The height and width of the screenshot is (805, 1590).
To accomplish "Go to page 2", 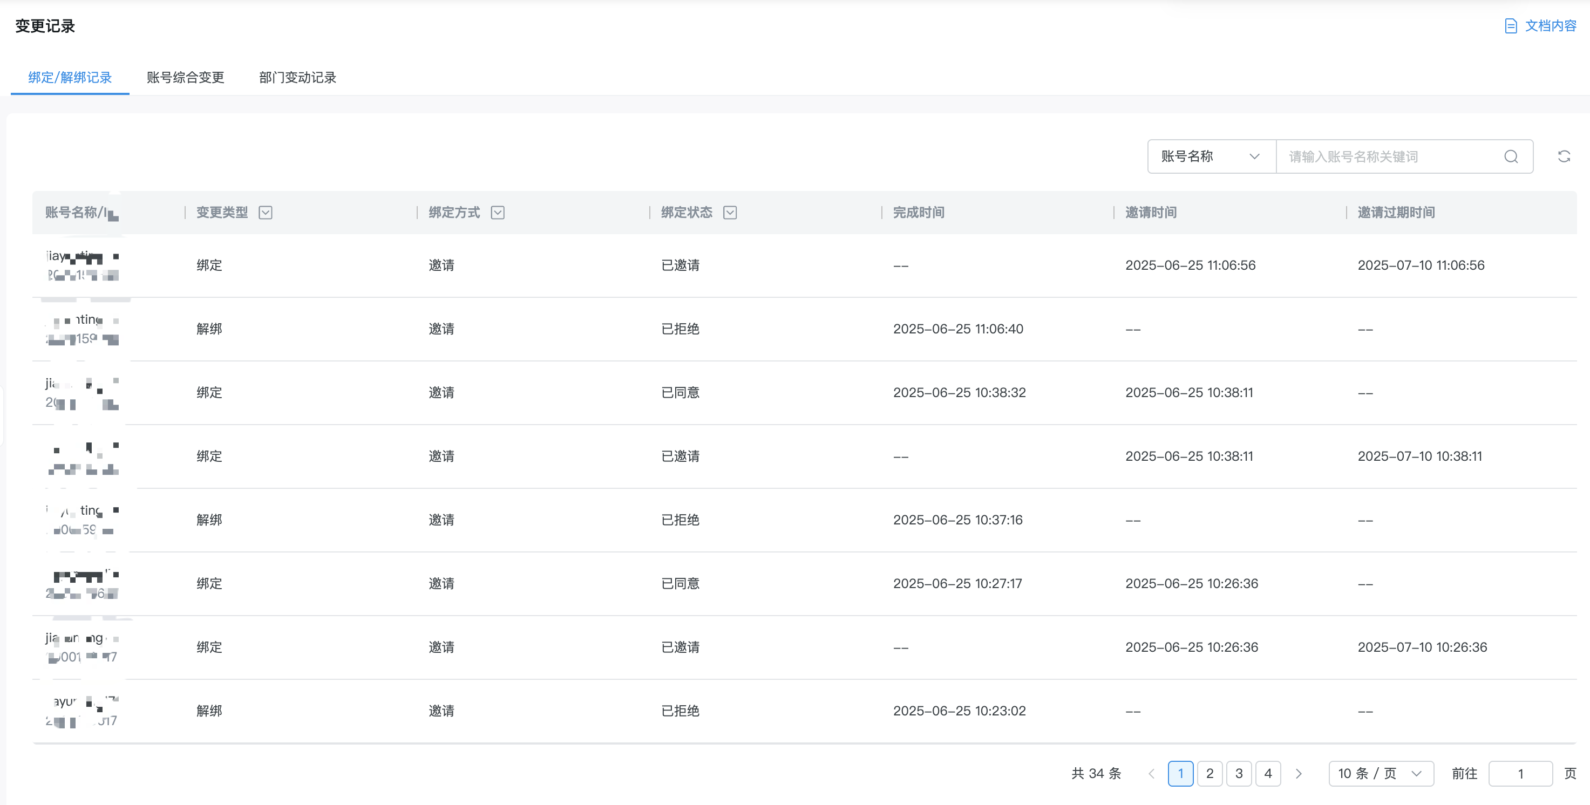I will 1209,774.
